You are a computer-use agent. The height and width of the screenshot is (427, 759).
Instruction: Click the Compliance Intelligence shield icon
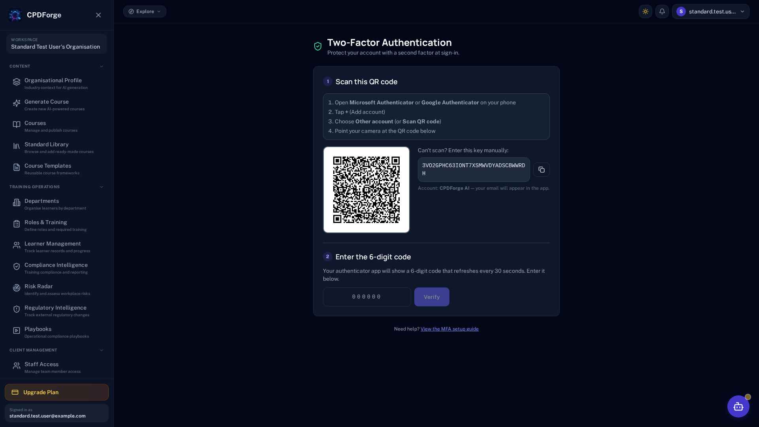click(17, 266)
